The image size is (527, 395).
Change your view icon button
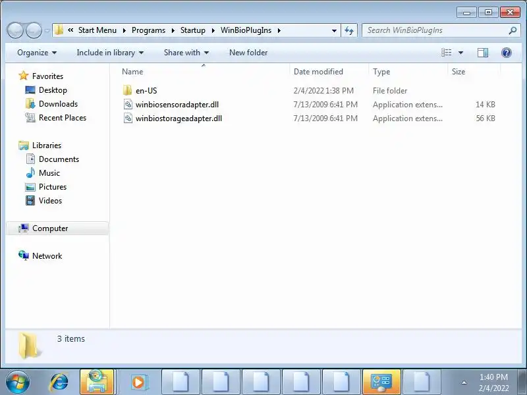pyautogui.click(x=447, y=53)
